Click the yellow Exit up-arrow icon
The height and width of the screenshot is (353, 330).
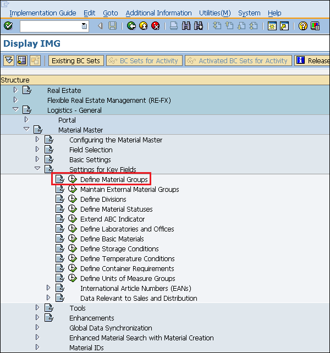(144, 26)
